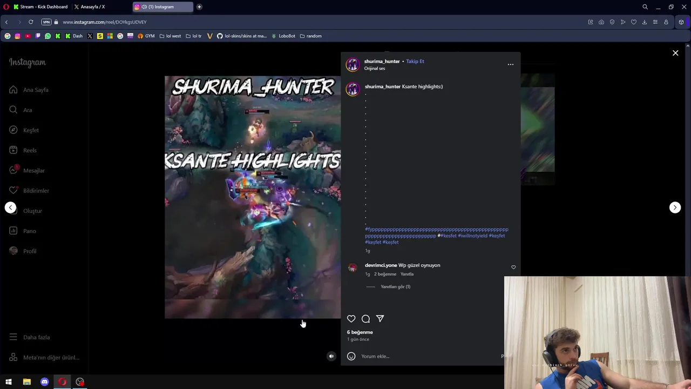Go to the next post arrow
Screen dimensions: 691x389
coord(675,207)
